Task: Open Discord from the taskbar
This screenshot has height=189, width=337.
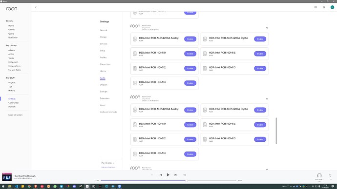Action: pos(74,187)
